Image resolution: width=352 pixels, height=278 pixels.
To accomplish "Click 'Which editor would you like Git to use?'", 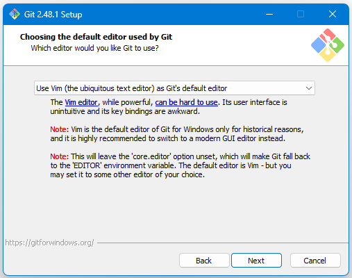I will 94,48.
